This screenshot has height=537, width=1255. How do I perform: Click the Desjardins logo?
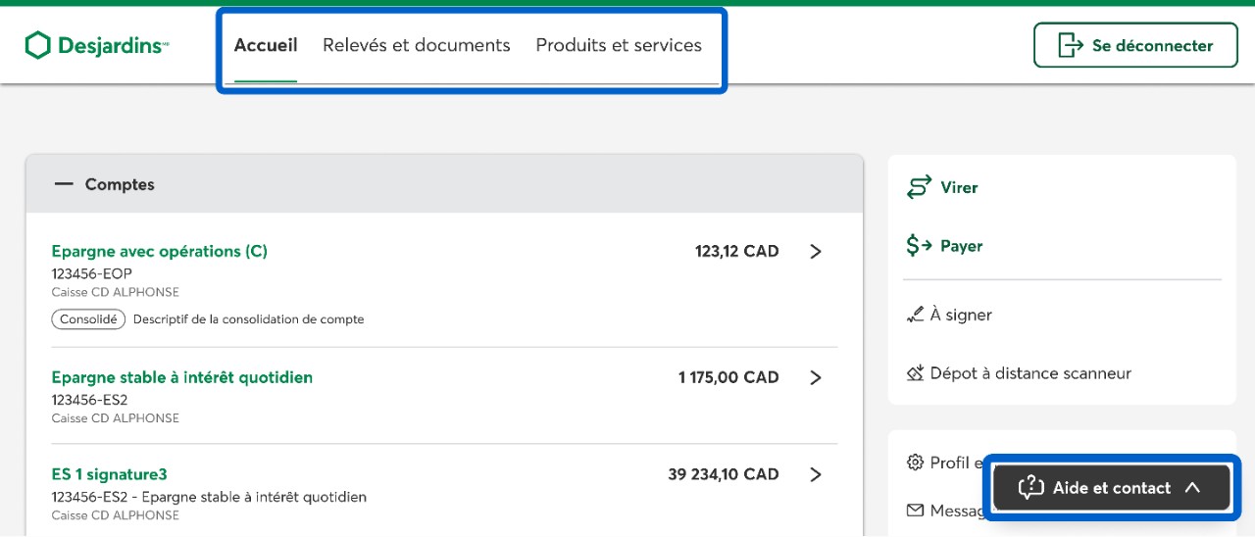(96, 45)
